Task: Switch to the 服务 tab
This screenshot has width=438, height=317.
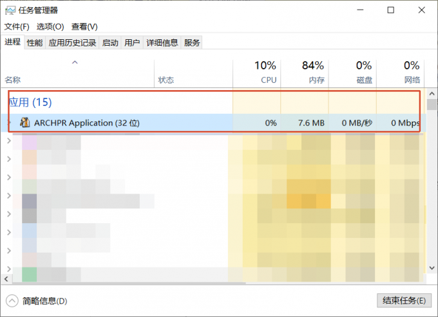Action: pyautogui.click(x=192, y=42)
